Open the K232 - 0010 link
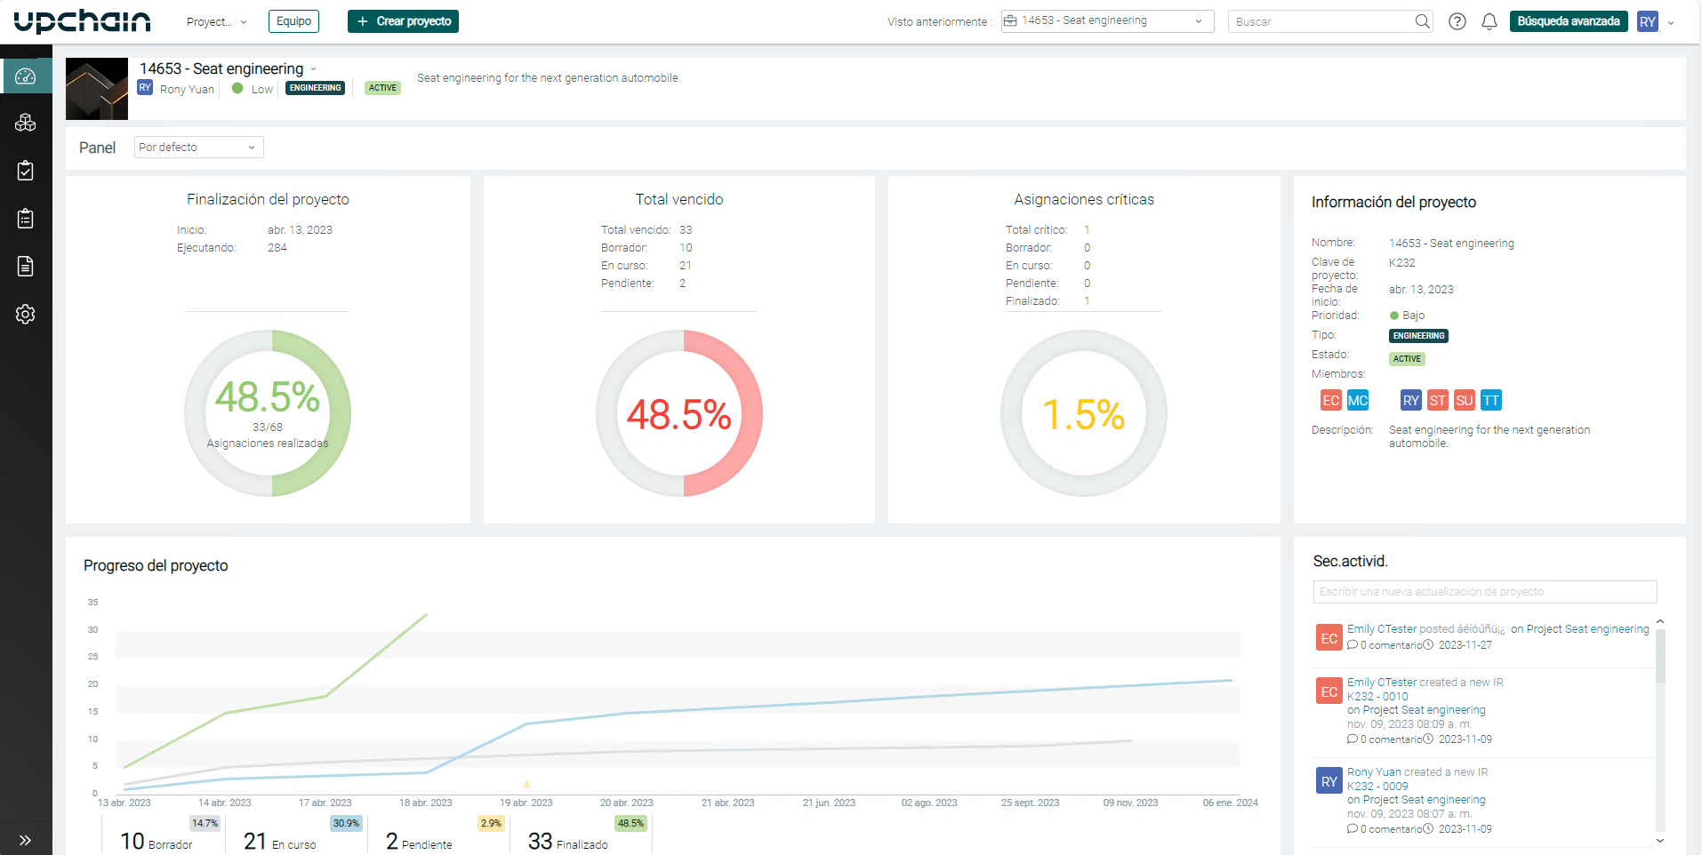The image size is (1702, 855). (1377, 697)
